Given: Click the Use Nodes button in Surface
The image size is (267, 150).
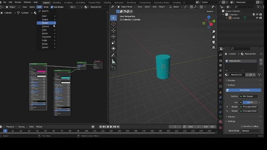Looking at the screenshot, I should coord(244,90).
